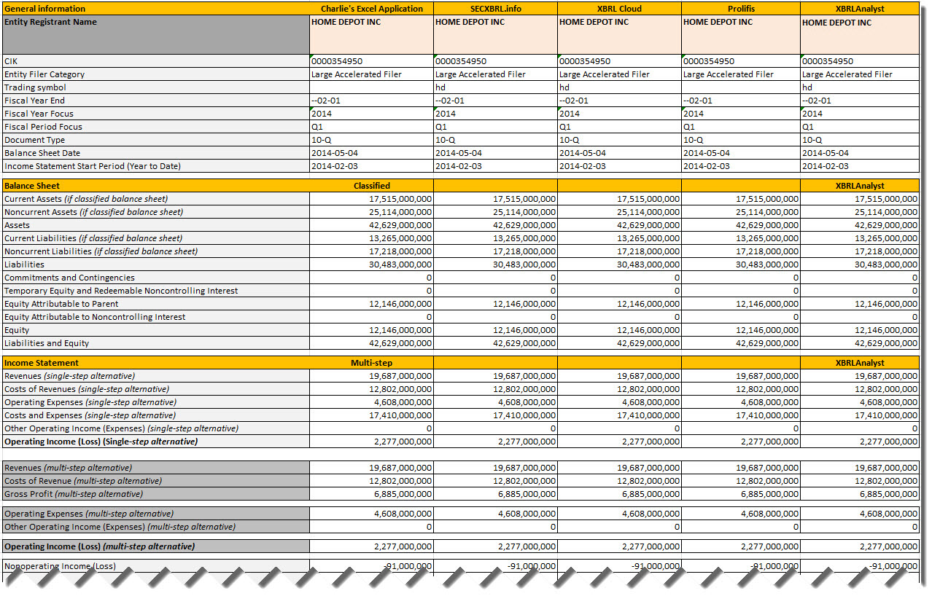Click Fiscal Year Focus "2014" in Prolifis column

click(x=741, y=114)
